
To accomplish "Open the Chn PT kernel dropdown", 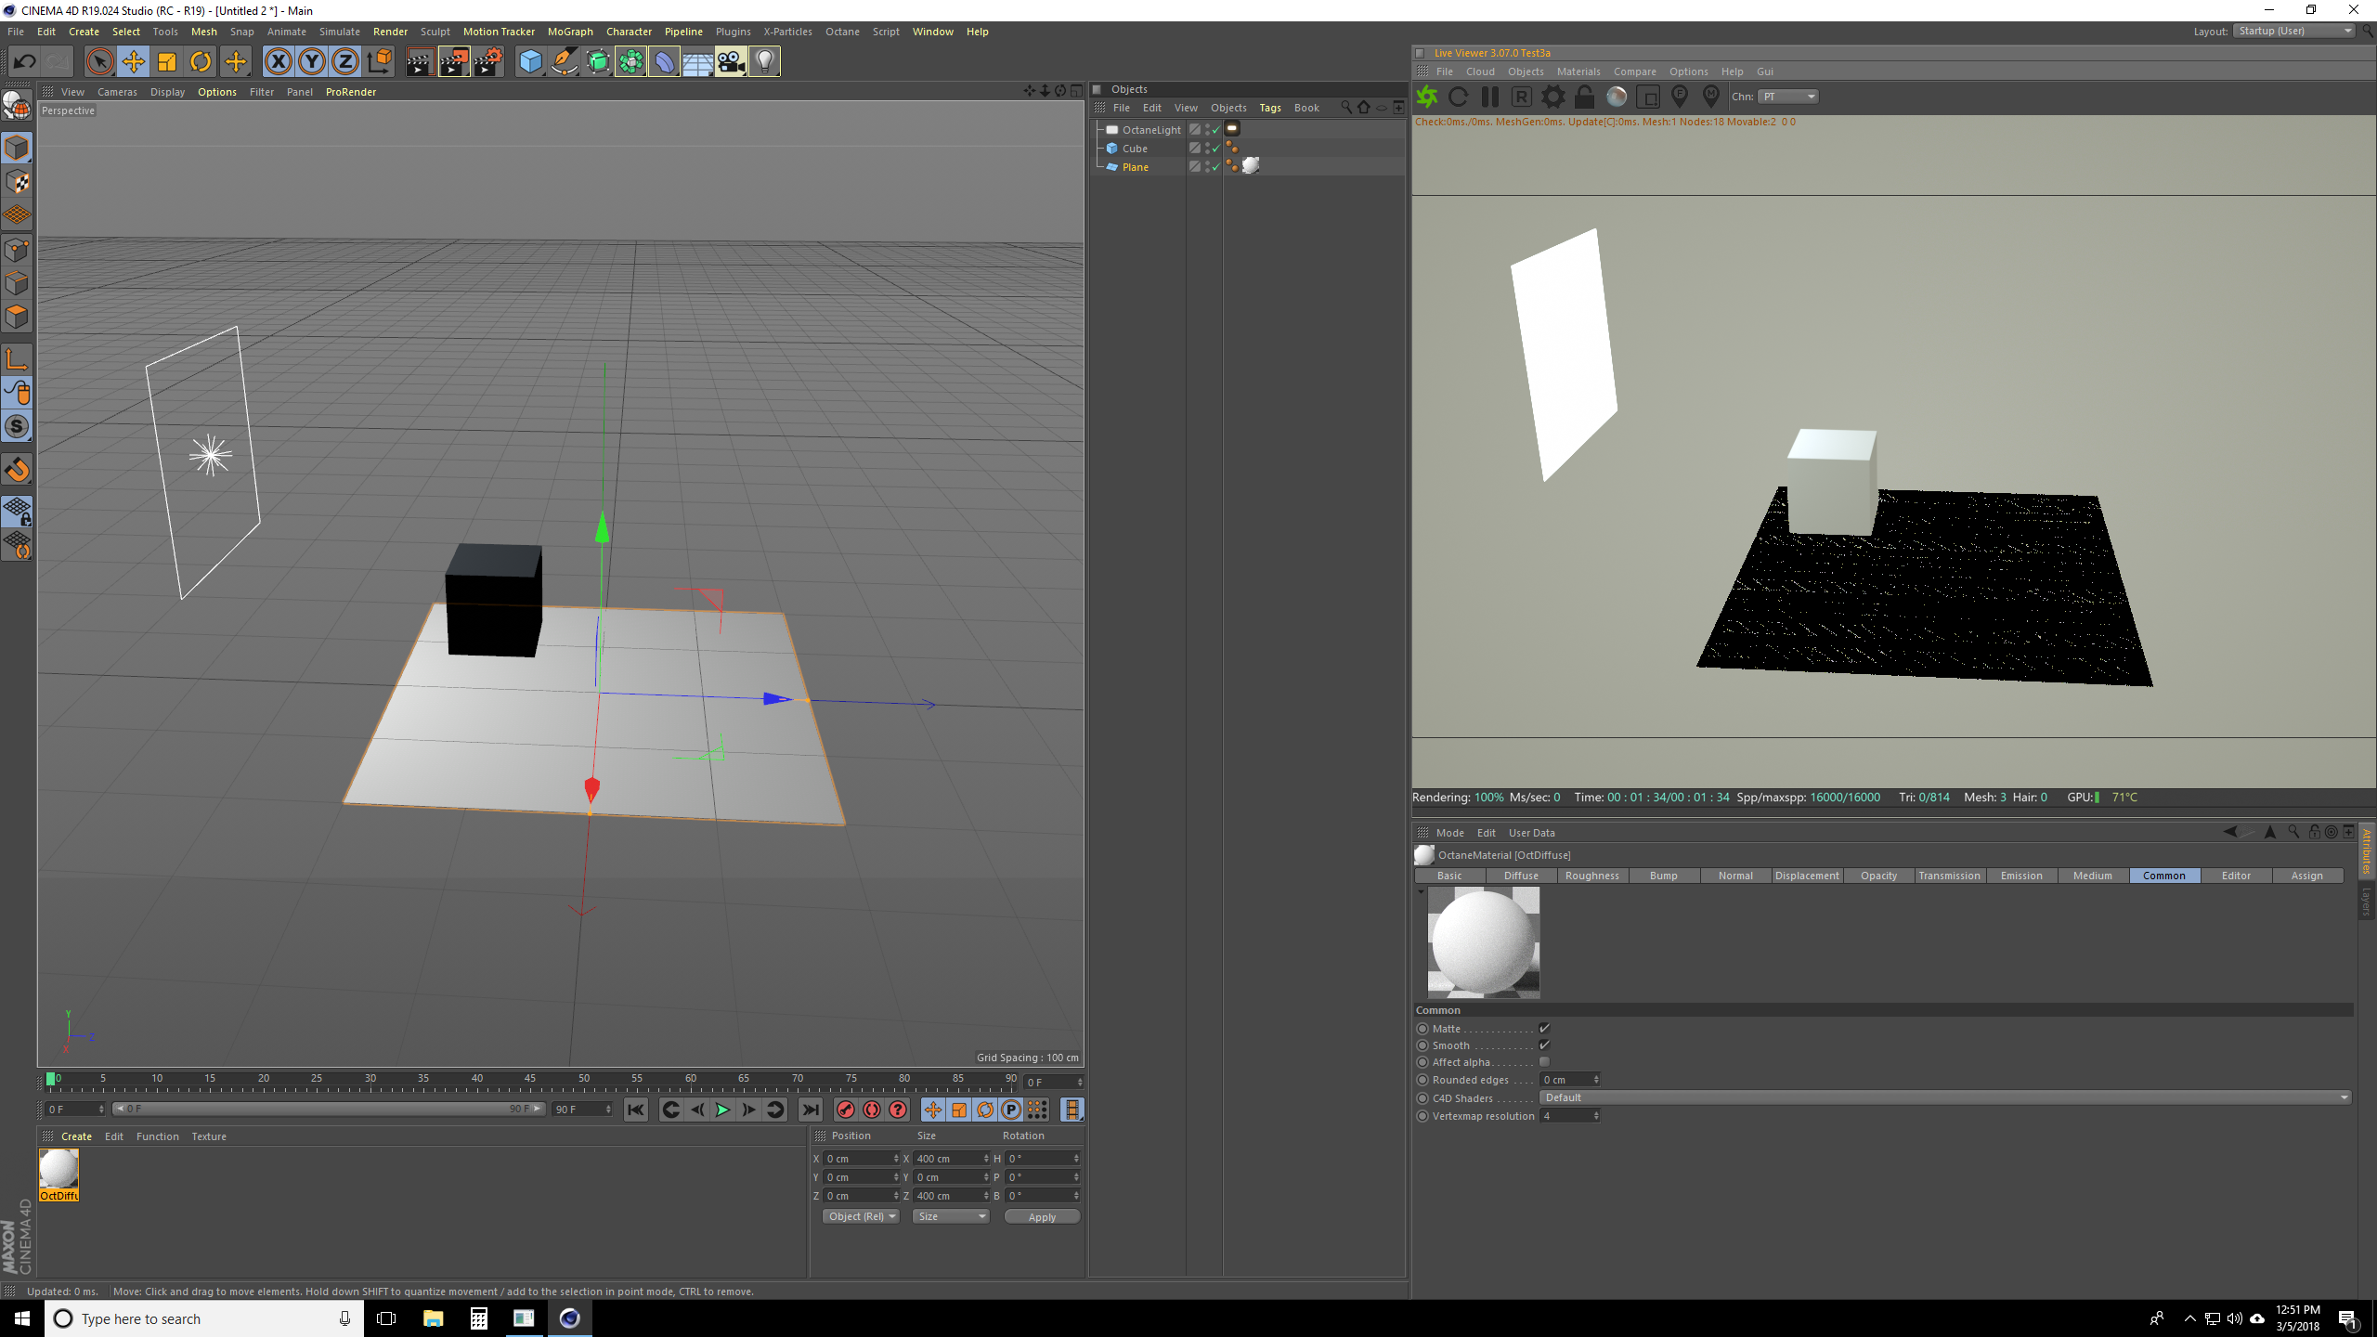I will point(1788,97).
